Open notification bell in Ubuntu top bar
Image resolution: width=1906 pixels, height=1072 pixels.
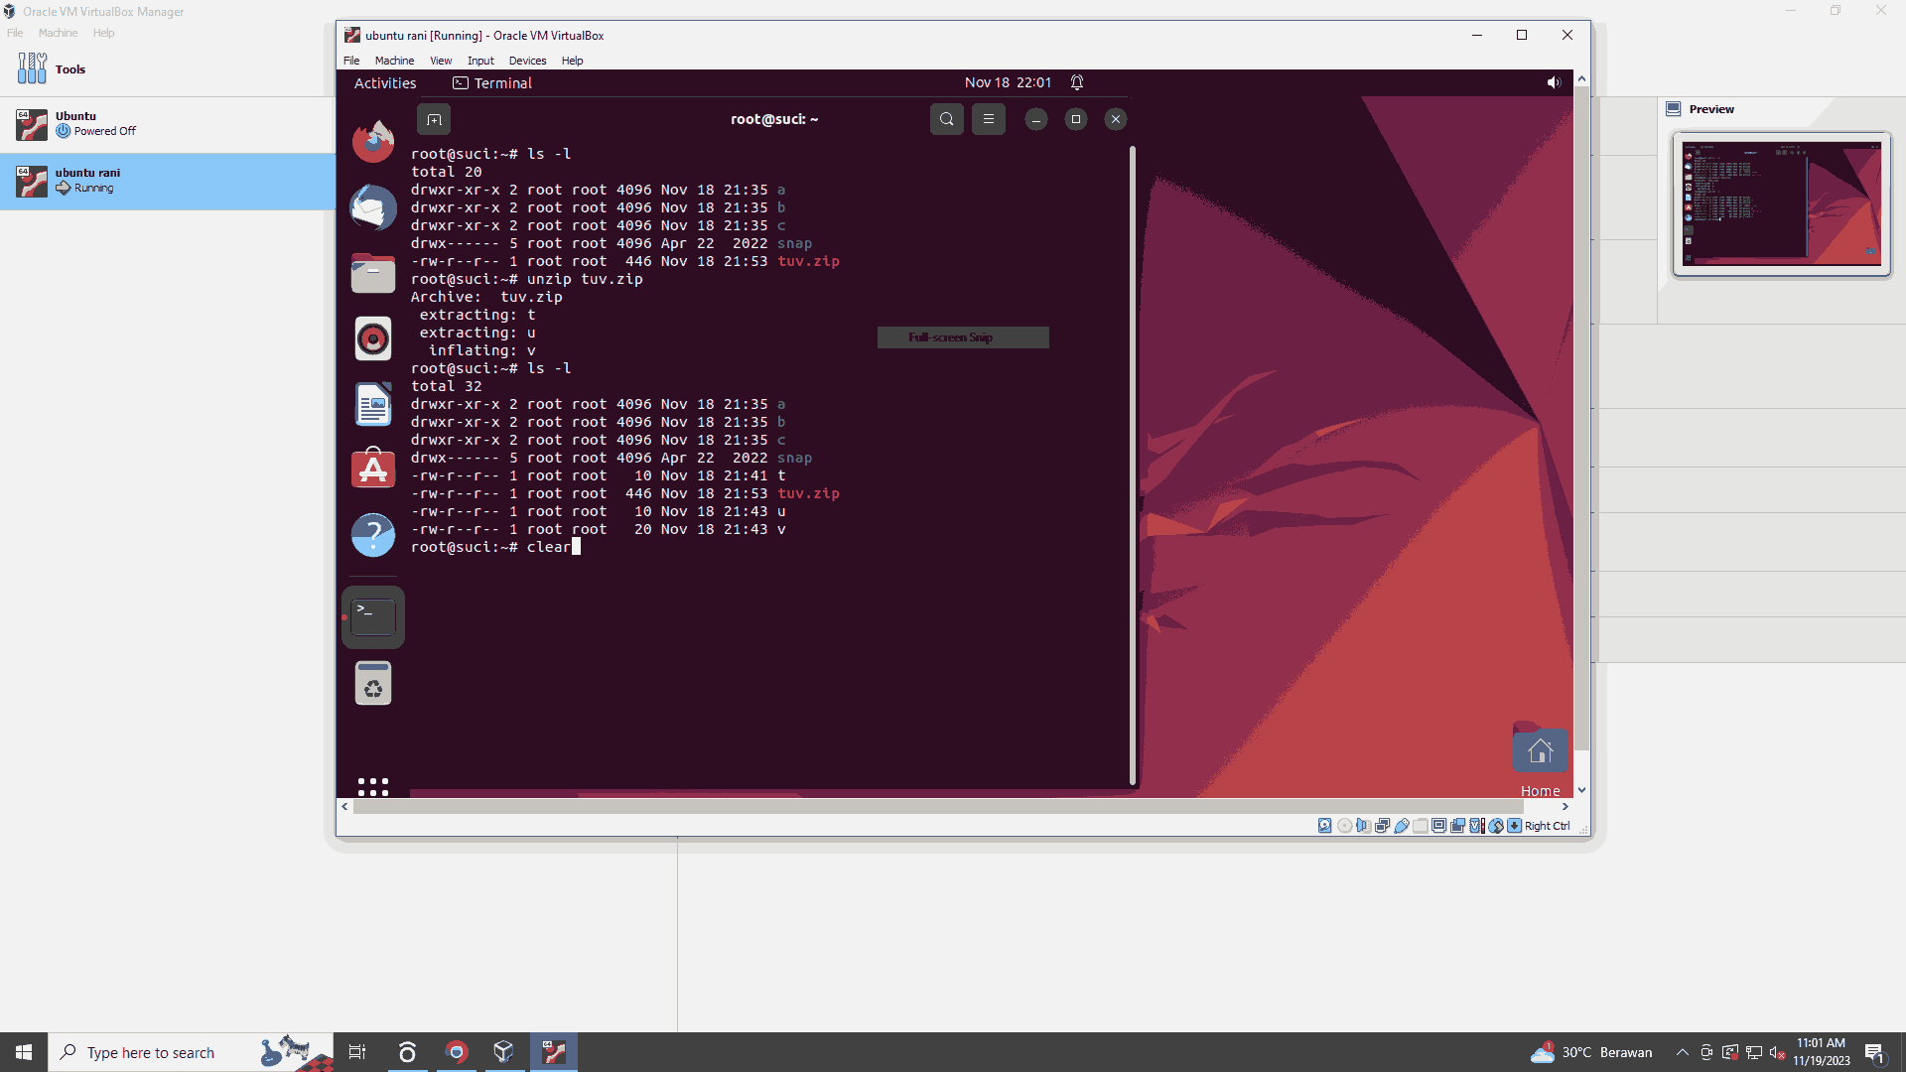tap(1077, 82)
